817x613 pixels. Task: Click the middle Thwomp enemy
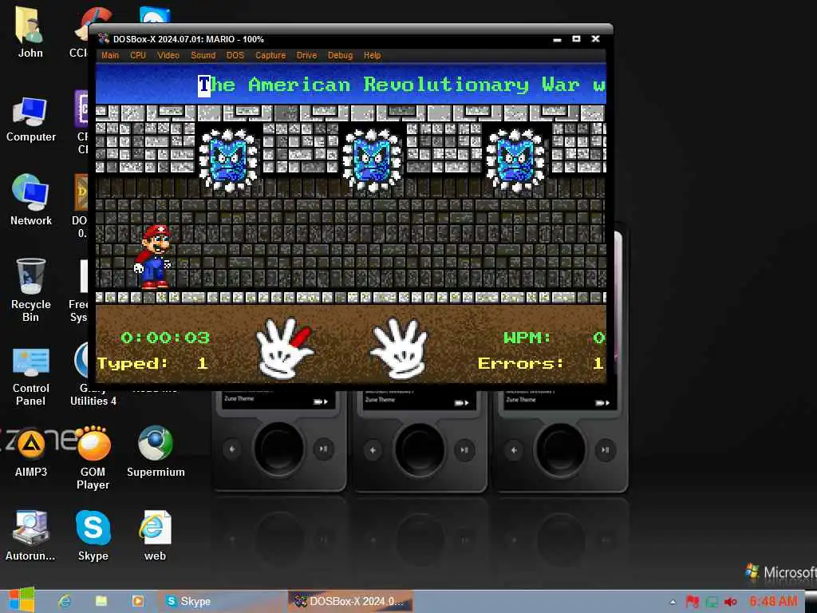372,159
